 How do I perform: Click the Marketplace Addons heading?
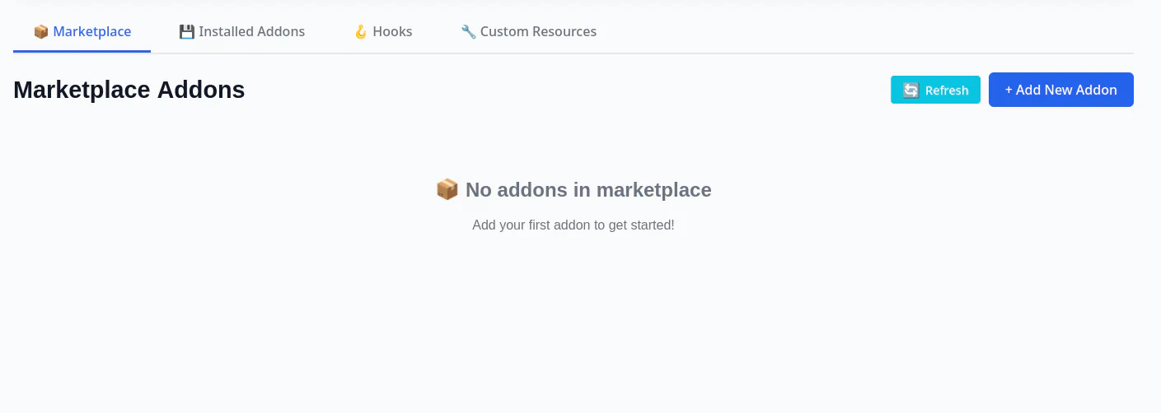(129, 90)
